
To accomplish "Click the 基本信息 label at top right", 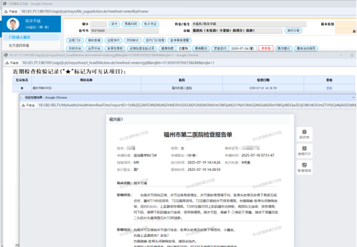I will [x=327, y=24].
